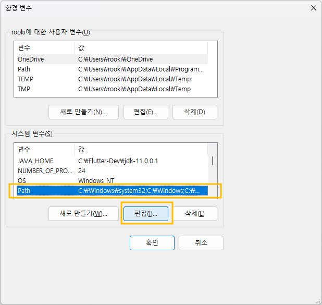This screenshot has width=322, height=305.
Task: Select the TMP user variable row
Action: (112, 89)
